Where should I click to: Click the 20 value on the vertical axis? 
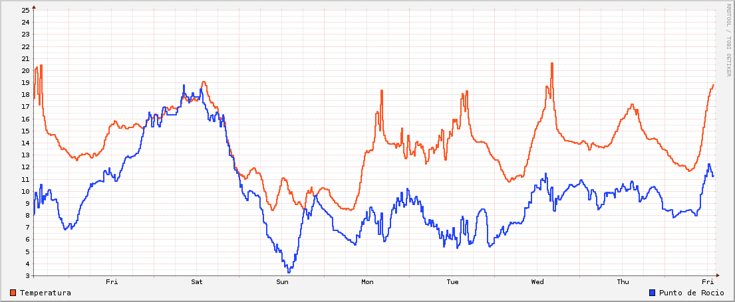pyautogui.click(x=25, y=71)
